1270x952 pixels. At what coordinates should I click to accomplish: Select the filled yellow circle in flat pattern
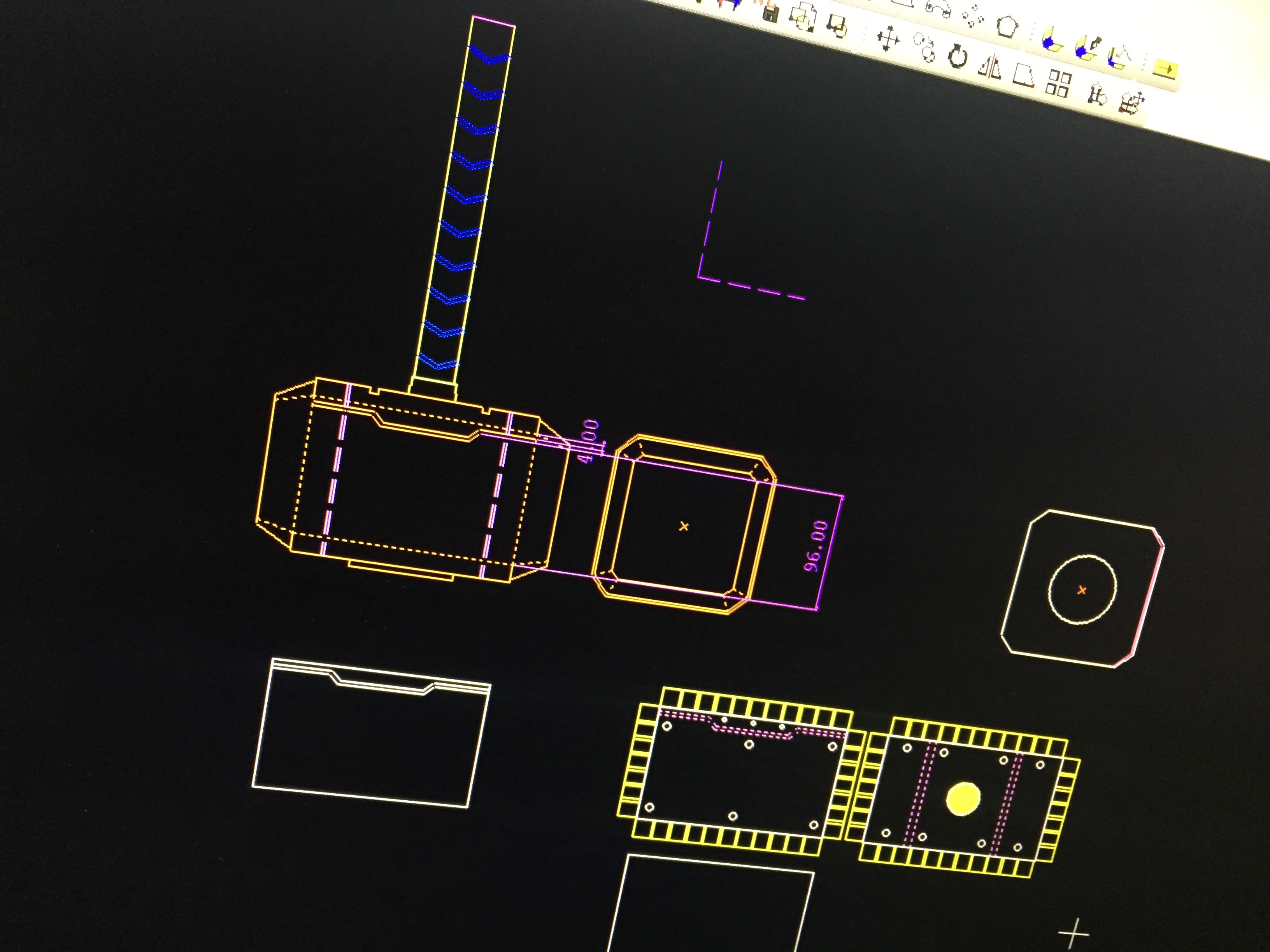963,799
